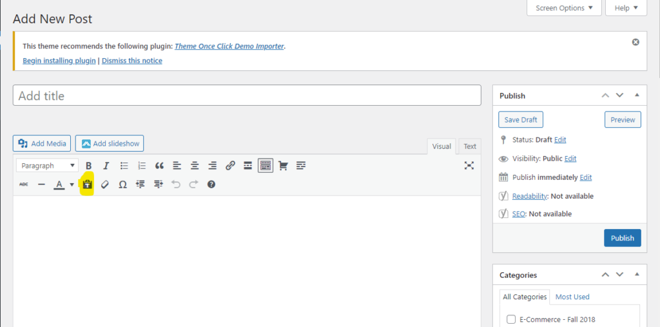Dismiss the plugin notice with X icon

(x=636, y=42)
